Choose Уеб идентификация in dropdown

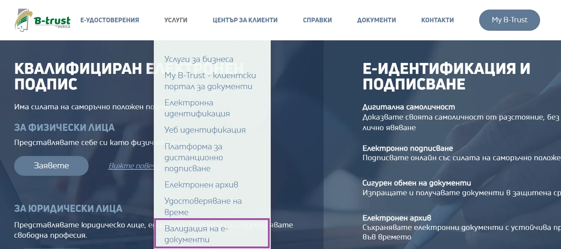[205, 130]
